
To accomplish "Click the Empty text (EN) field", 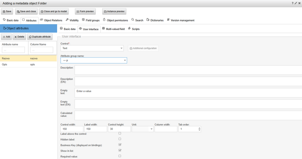I will [x=188, y=104].
